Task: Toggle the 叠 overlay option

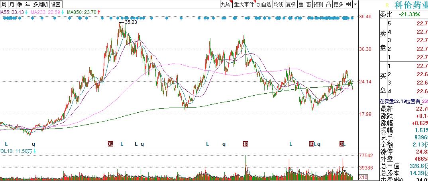Action: (301, 4)
